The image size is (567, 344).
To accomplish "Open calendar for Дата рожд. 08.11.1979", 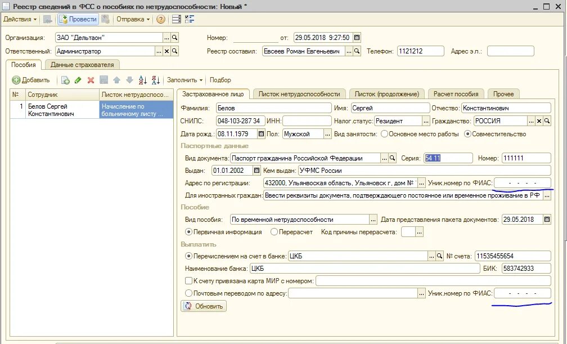I will pyautogui.click(x=261, y=134).
